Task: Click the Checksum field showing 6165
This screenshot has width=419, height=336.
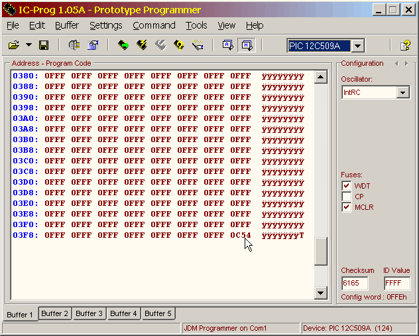Action: pos(355,284)
